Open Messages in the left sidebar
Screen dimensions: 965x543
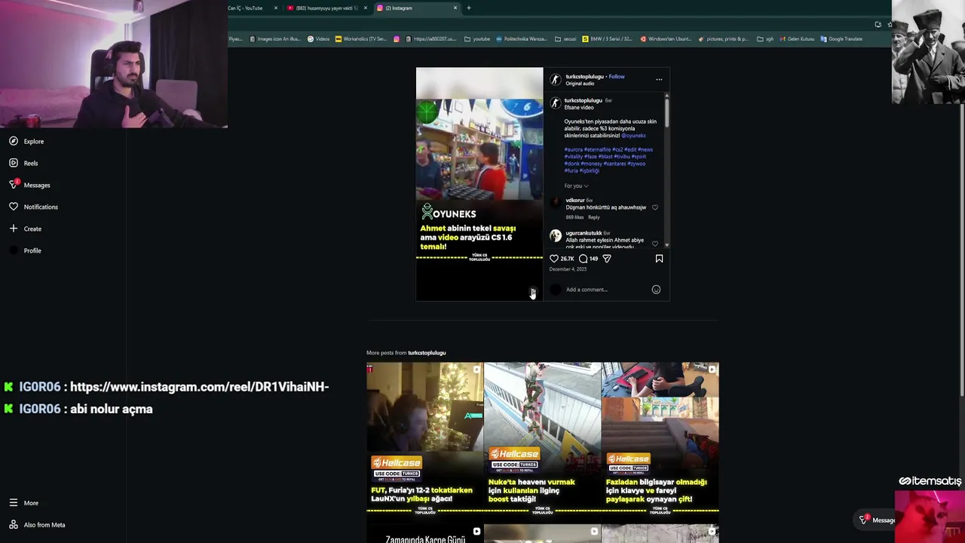tap(29, 185)
